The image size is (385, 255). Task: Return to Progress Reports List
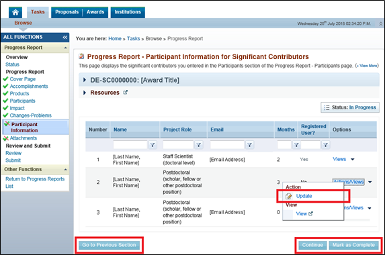pos(35,183)
